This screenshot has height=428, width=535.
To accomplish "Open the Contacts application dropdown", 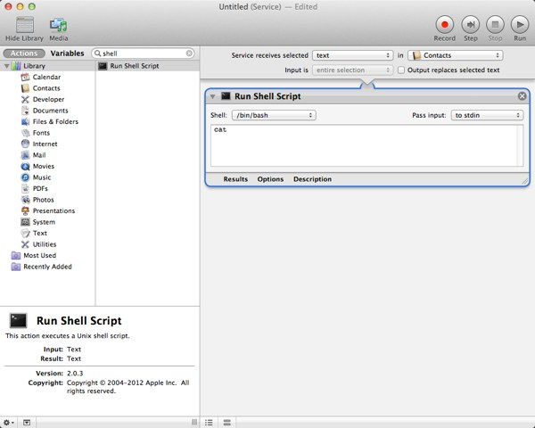I will click(455, 55).
